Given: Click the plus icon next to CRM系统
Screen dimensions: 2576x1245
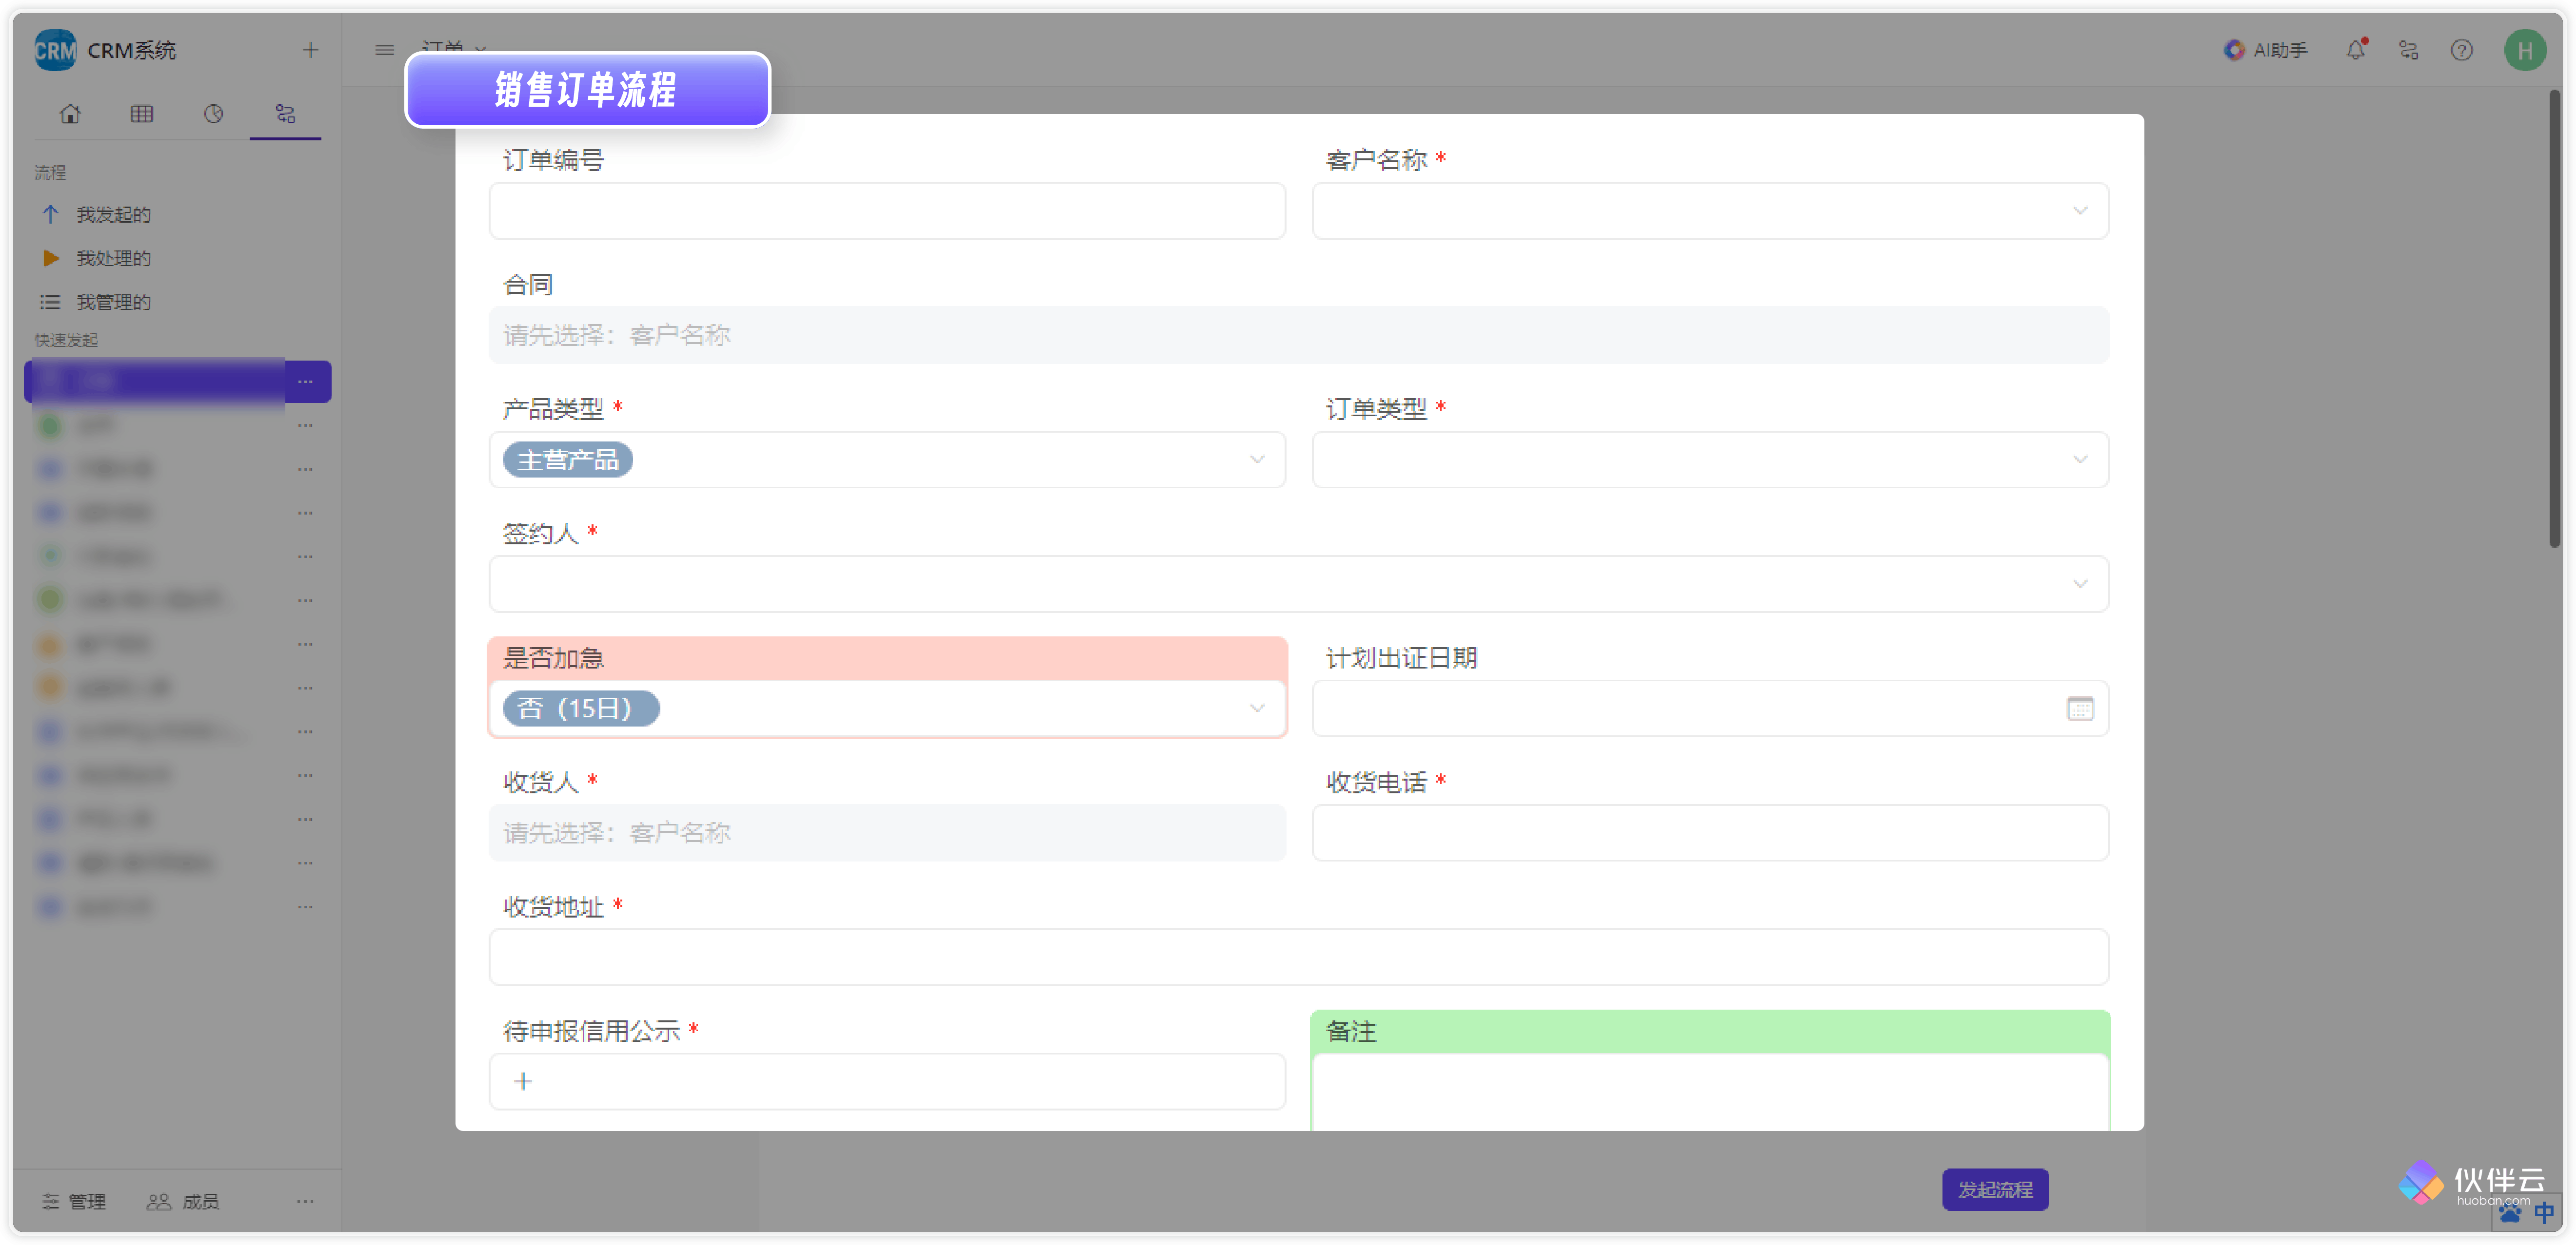Looking at the screenshot, I should 311,50.
